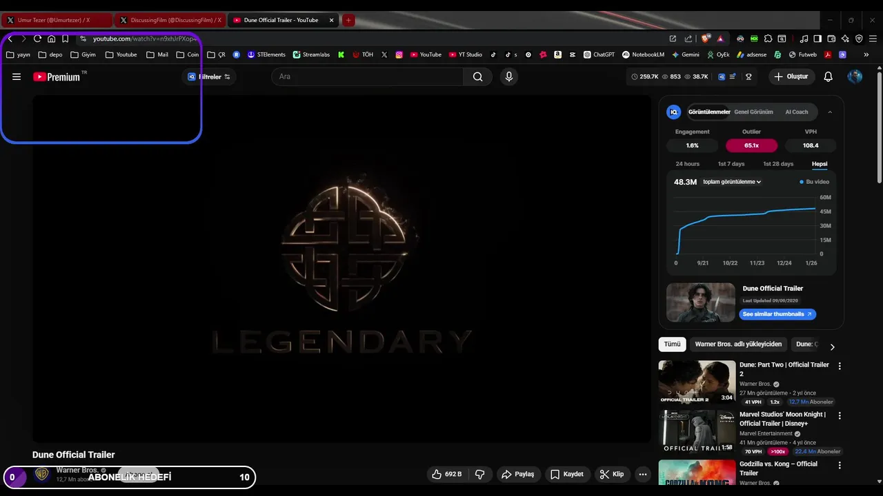Select the 1st 7 days range tab

click(x=731, y=164)
